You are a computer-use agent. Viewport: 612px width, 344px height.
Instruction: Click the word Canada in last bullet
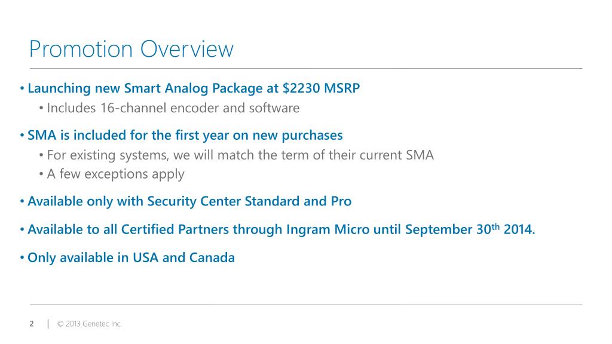click(x=212, y=257)
